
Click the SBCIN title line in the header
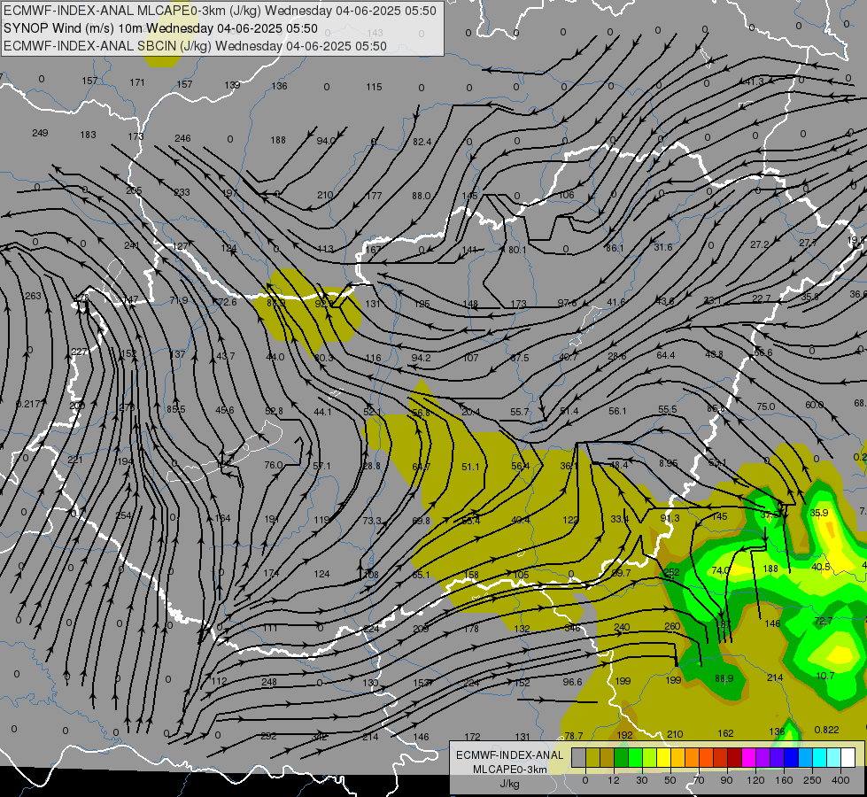[x=195, y=46]
